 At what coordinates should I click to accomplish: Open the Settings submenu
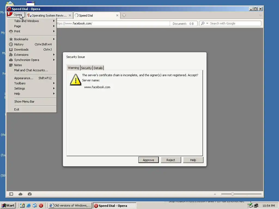tap(32, 88)
